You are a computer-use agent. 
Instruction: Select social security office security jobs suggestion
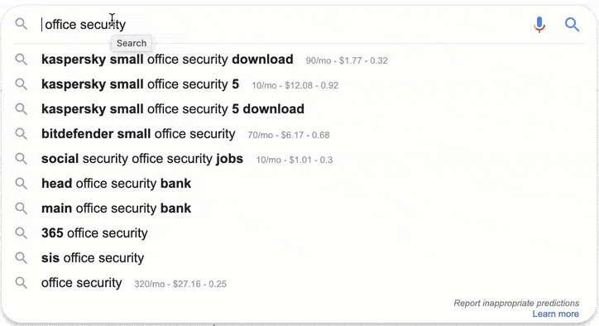pyautogui.click(x=142, y=159)
